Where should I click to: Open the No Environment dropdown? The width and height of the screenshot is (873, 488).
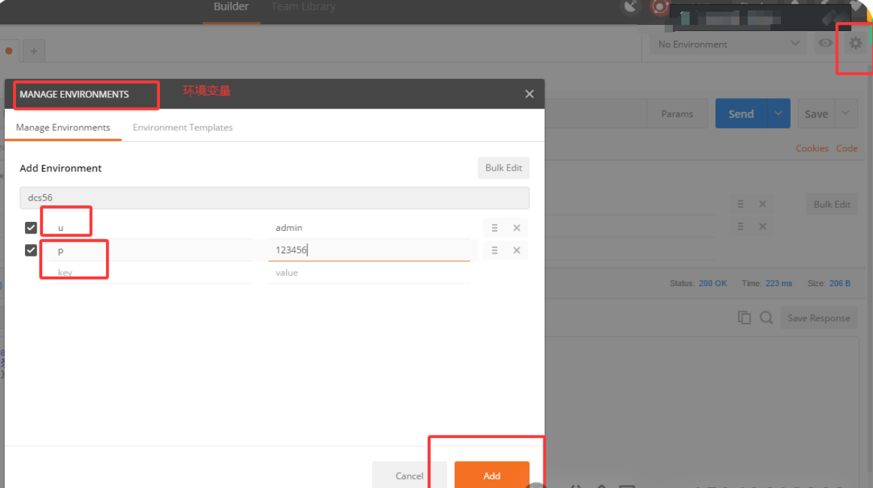tap(728, 44)
